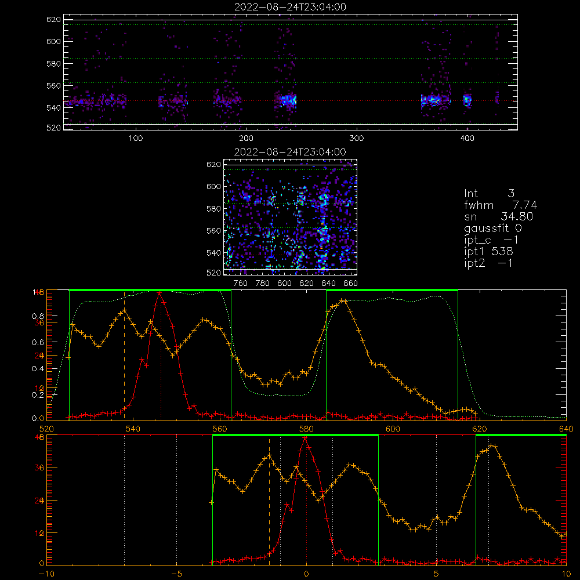Click the x-axis label 300 of top plot
This screenshot has width=580, height=580.
[357, 139]
